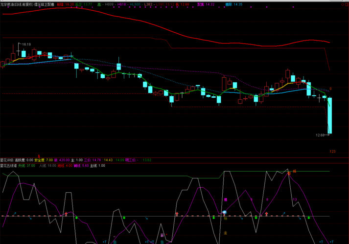Click the H618 label in the header
The image size is (349, 244).
point(121,4)
